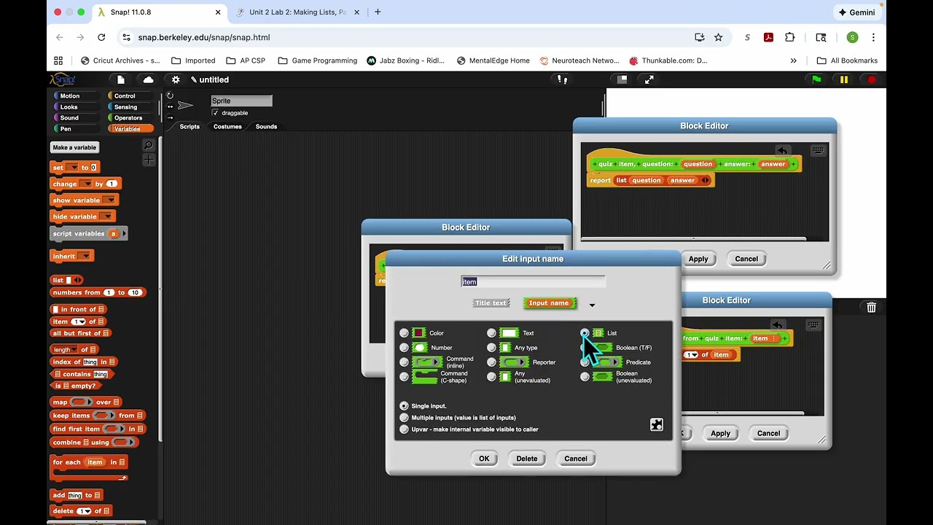This screenshot has width=933, height=525.
Task: Open variable dropdown in show variable block
Action: pos(109,201)
